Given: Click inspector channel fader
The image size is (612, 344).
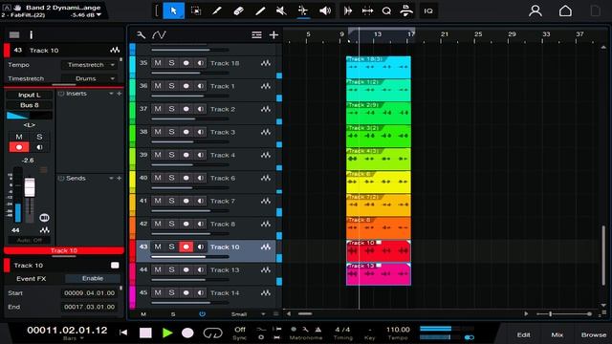Looking at the screenshot, I should pos(30,187).
